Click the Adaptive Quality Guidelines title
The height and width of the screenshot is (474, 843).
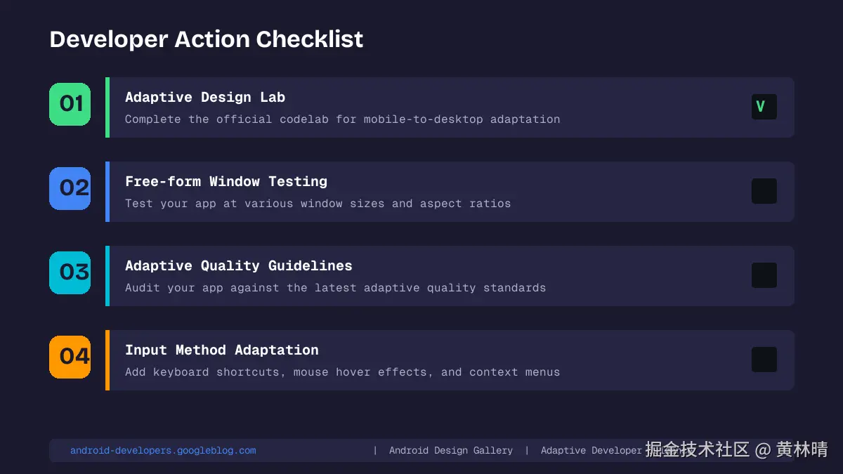pyautogui.click(x=239, y=266)
